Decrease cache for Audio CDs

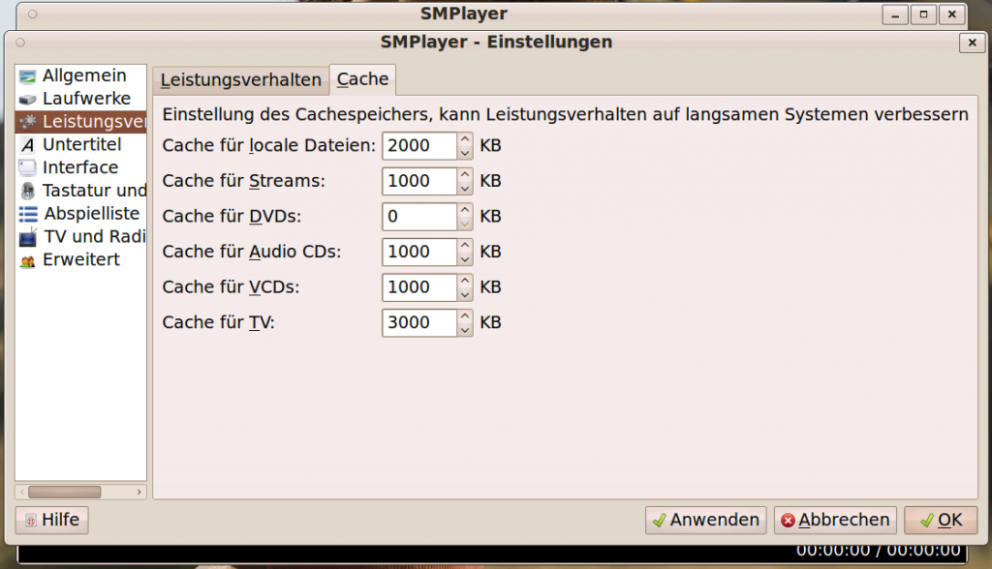465,258
